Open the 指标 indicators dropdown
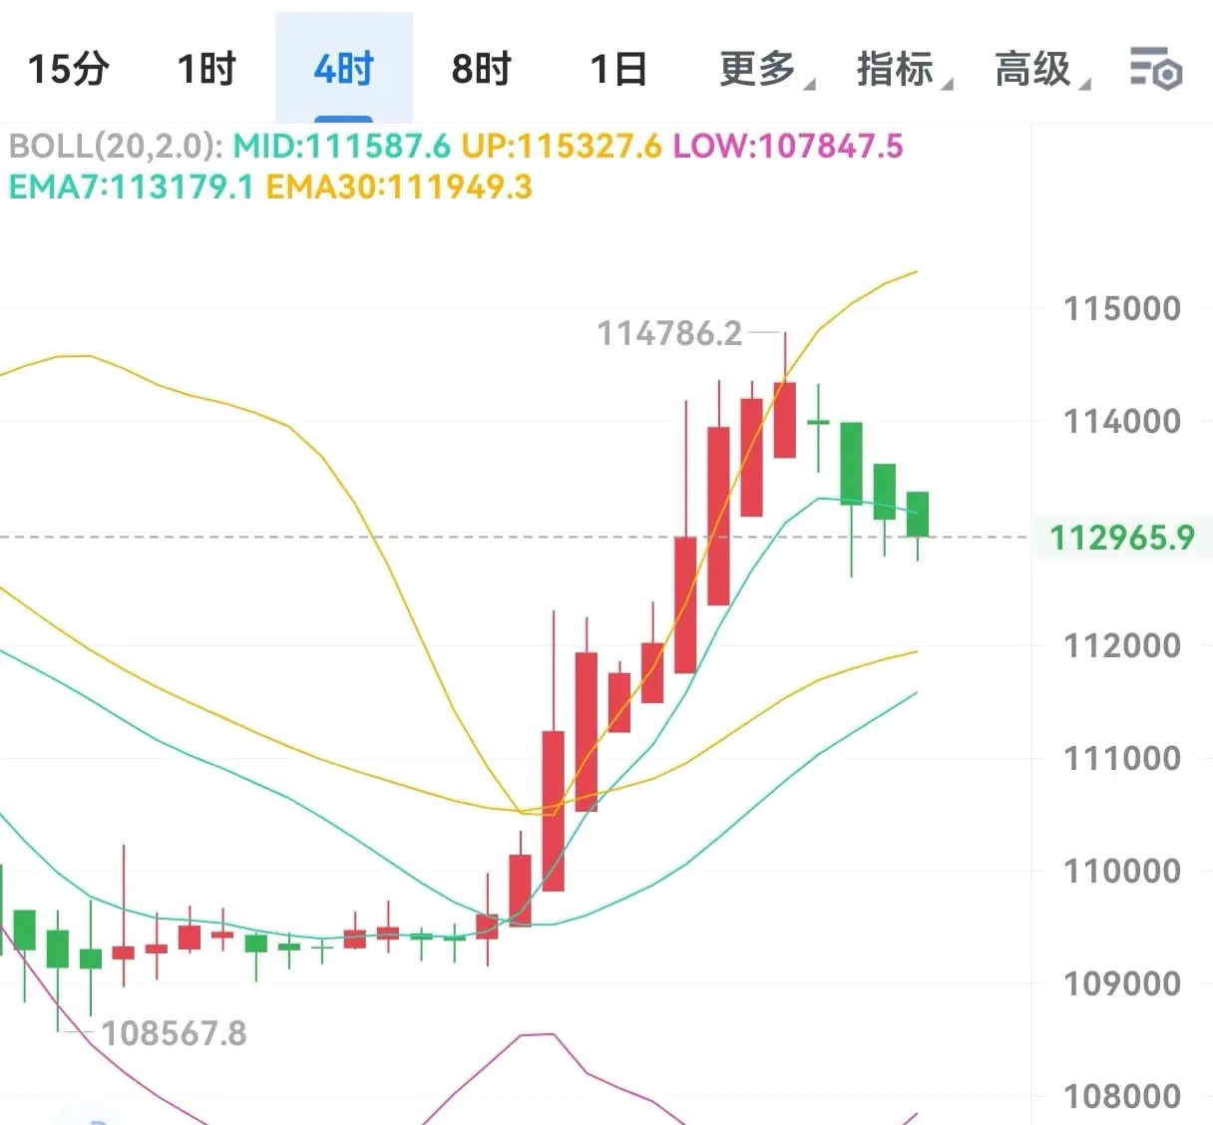Image resolution: width=1213 pixels, height=1125 pixels. pos(904,69)
